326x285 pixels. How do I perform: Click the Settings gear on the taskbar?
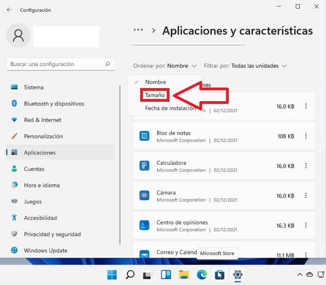[x=237, y=275]
